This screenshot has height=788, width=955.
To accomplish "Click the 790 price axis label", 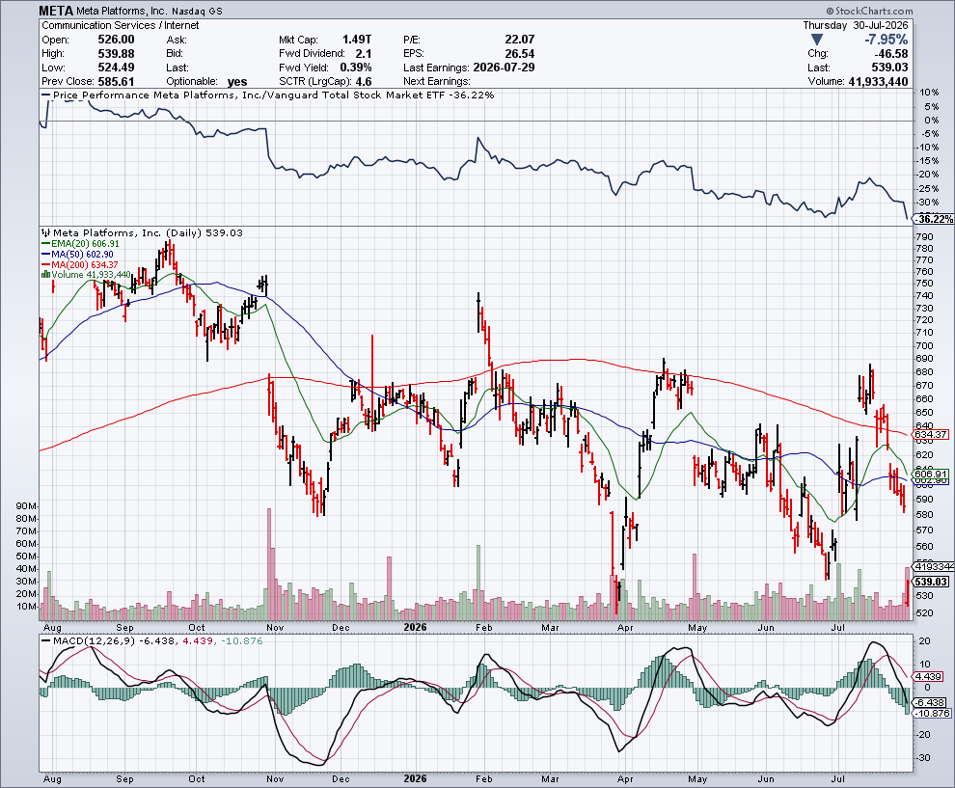I will click(x=924, y=237).
